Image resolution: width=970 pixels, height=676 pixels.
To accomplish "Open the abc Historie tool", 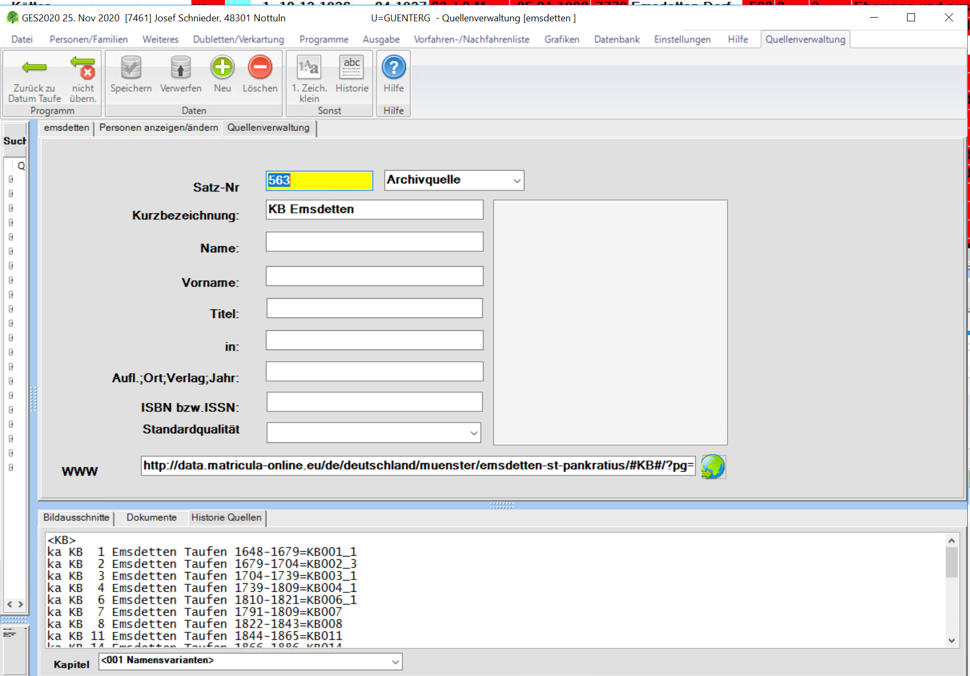I will coord(352,68).
